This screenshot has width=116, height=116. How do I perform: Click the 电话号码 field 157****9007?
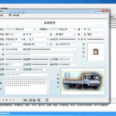pyautogui.click(x=67, y=64)
